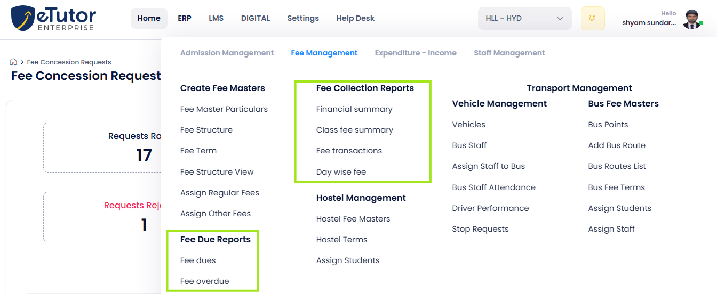717x294 pixels.
Task: Click the home icon in breadcrumb
Action: tap(13, 62)
